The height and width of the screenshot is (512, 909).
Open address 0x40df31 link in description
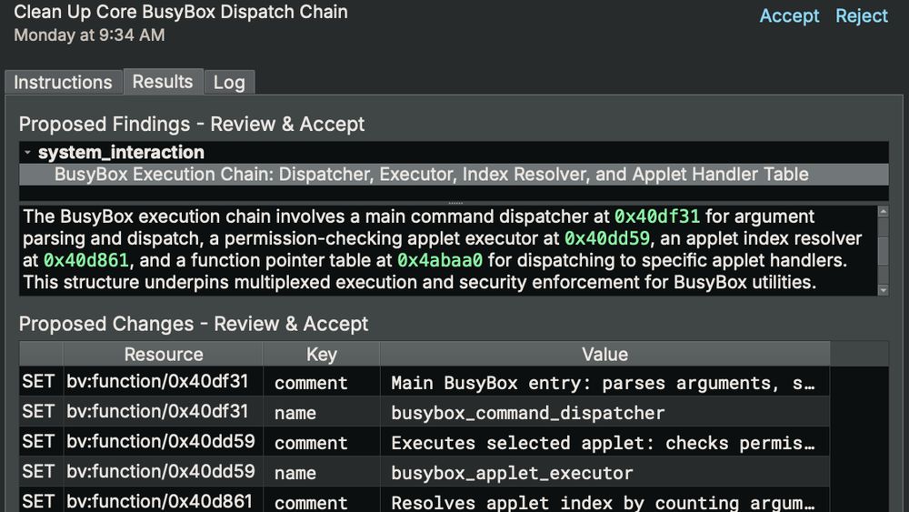pos(657,216)
